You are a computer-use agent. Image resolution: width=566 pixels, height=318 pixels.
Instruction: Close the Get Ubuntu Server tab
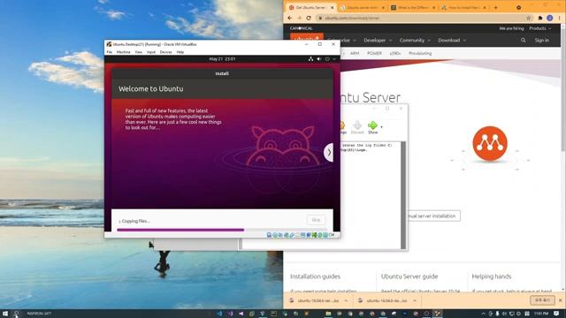(x=333, y=8)
